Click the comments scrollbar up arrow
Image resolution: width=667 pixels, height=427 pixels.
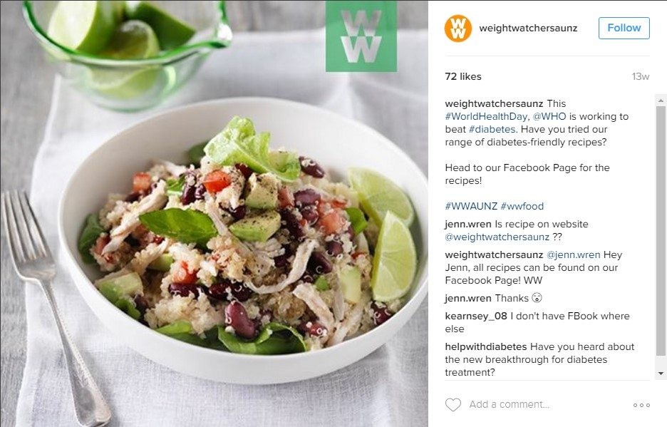pyautogui.click(x=660, y=101)
